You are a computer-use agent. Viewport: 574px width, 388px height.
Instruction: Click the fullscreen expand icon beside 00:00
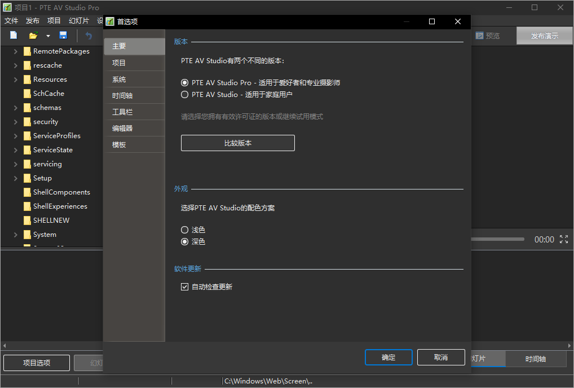coord(564,239)
